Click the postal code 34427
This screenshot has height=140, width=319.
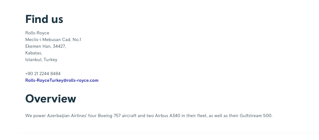click(x=59, y=46)
